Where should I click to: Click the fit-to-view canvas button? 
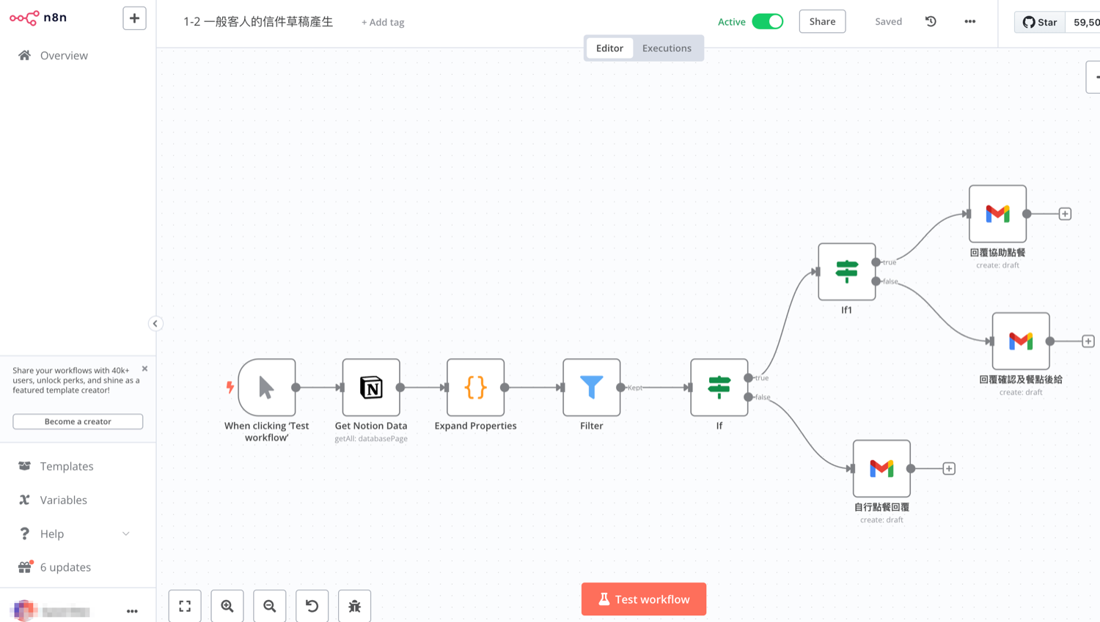click(185, 606)
